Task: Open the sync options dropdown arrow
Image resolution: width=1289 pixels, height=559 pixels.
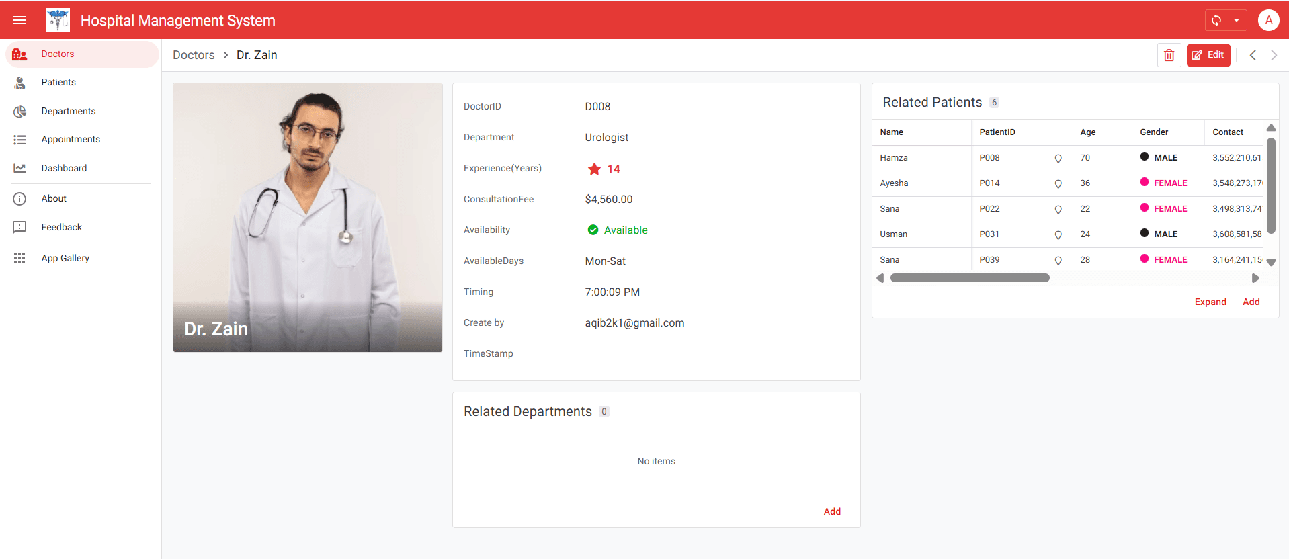Action: pos(1237,20)
